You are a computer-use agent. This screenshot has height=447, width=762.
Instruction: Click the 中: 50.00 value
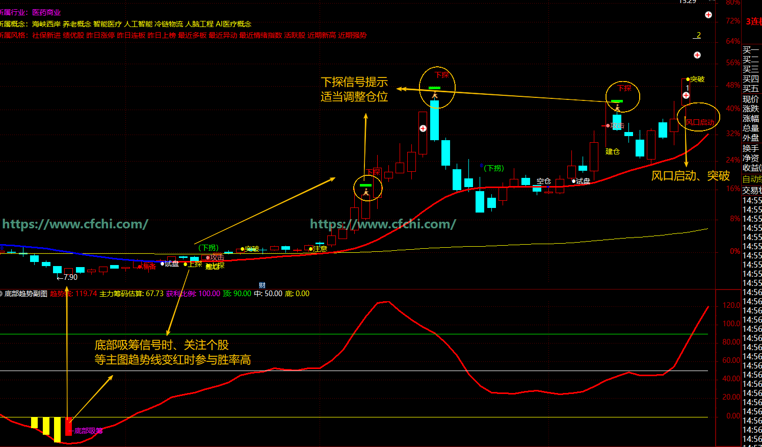[x=268, y=294]
